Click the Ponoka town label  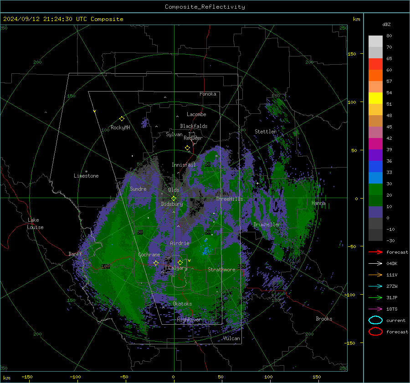[x=208, y=94]
